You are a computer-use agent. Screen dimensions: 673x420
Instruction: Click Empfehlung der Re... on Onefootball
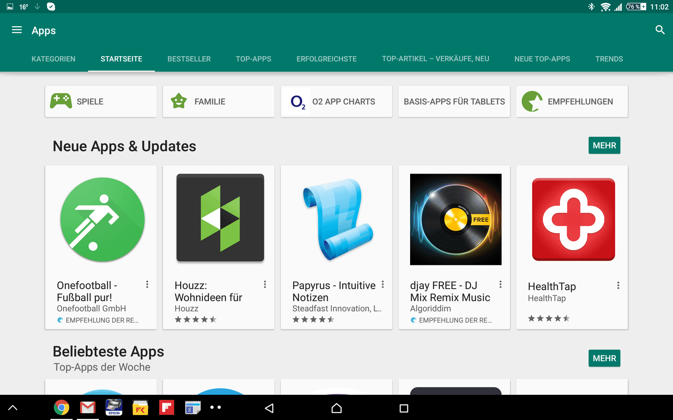[98, 320]
